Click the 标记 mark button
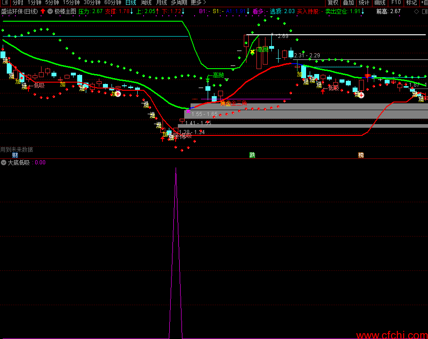This screenshot has width=428, height=339. 411,3
